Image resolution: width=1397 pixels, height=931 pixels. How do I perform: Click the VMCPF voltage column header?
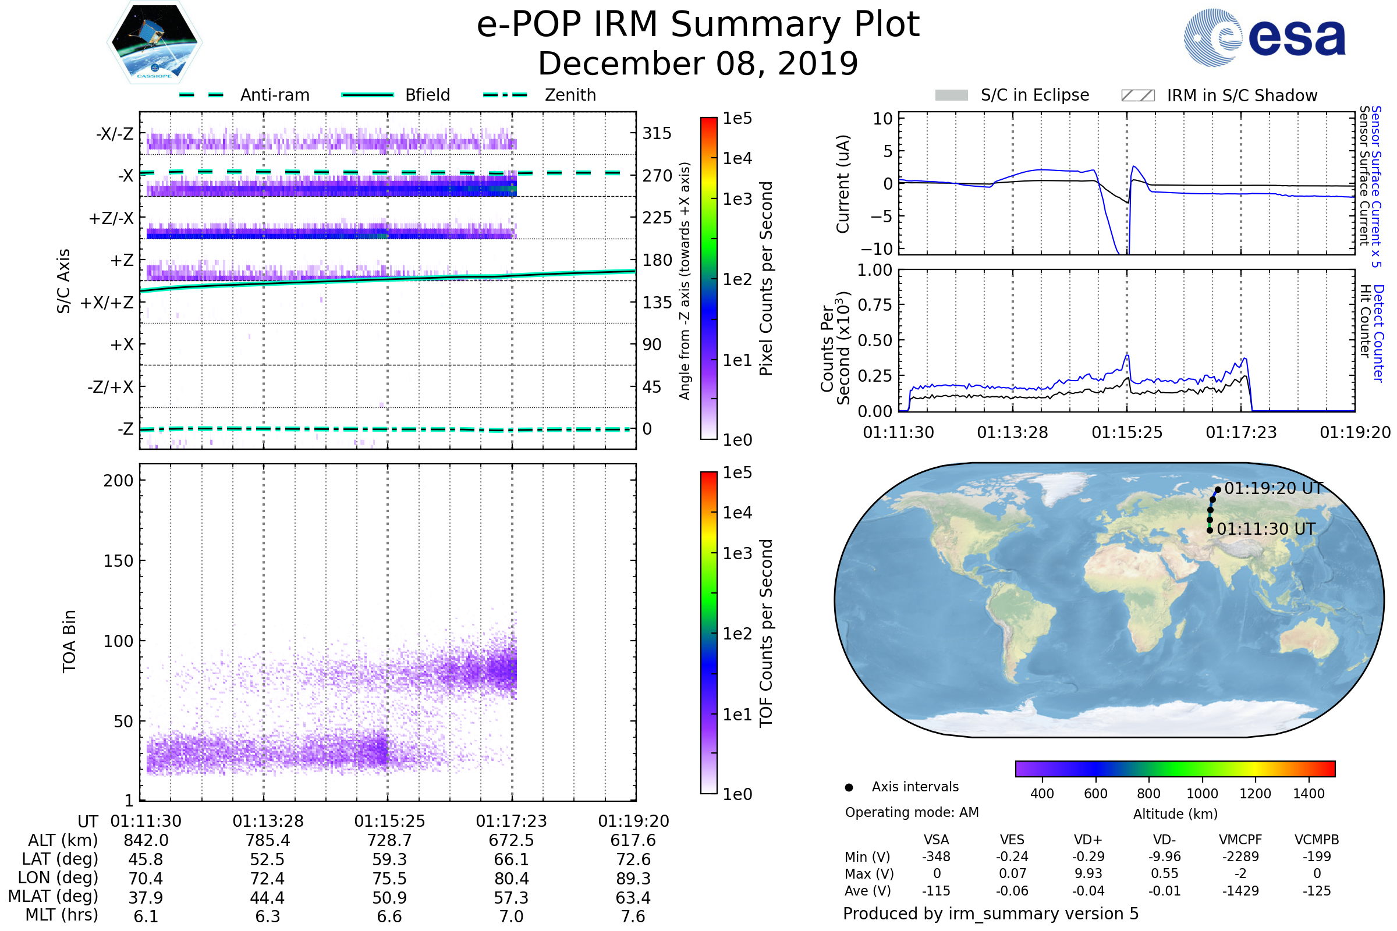coord(1240,840)
